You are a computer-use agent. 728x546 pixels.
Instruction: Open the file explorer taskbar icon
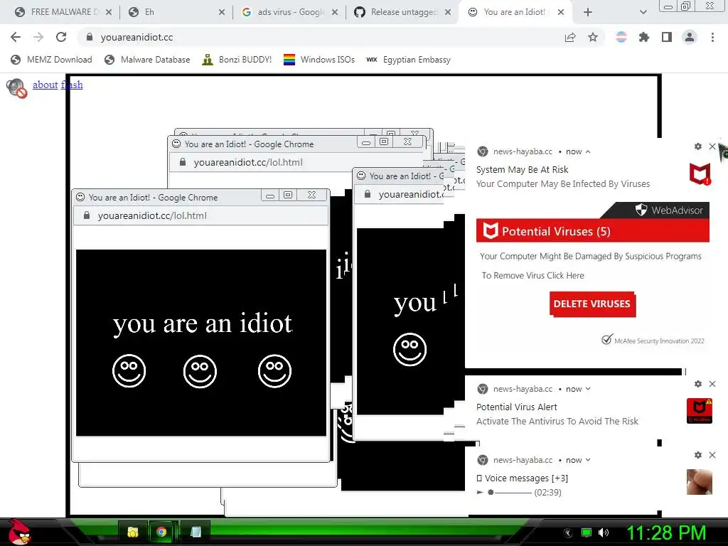coord(133,532)
